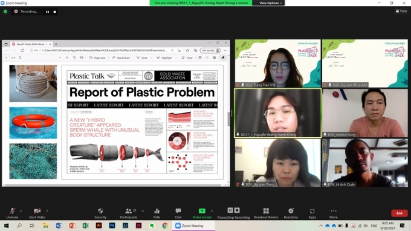Screen dimensions: 411x231
Task: Click Page view in PDF toolbar
Action: click(x=97, y=57)
